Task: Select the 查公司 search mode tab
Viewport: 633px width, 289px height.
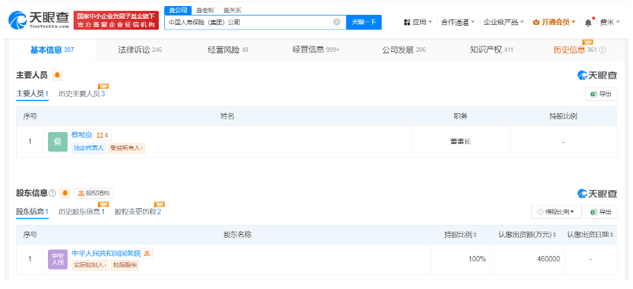Action: point(178,11)
